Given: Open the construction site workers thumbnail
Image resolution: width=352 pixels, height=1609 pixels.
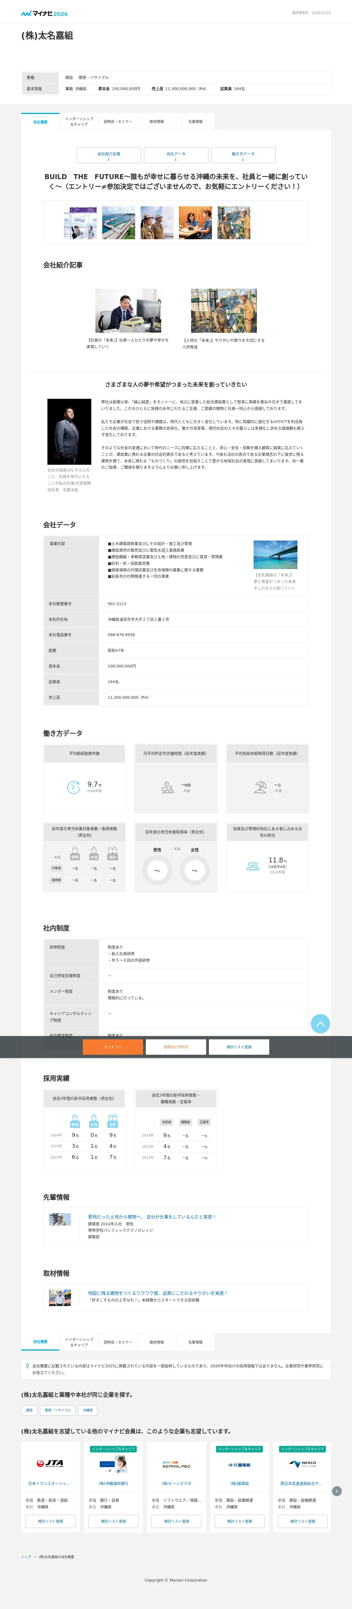Looking at the screenshot, I should point(234,223).
